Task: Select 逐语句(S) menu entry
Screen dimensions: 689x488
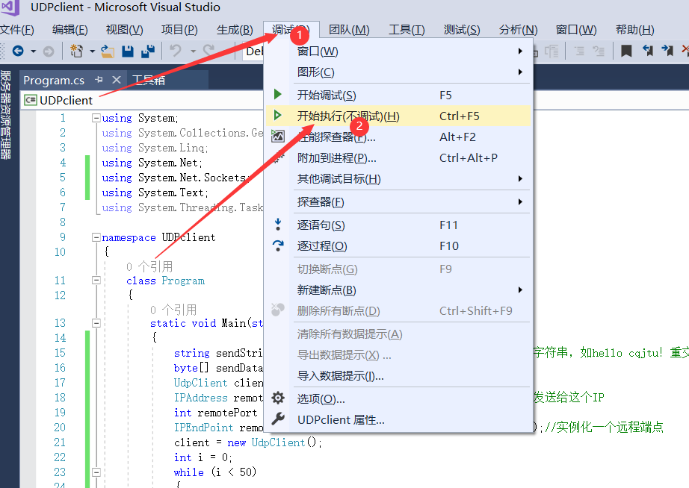Action: click(x=398, y=225)
